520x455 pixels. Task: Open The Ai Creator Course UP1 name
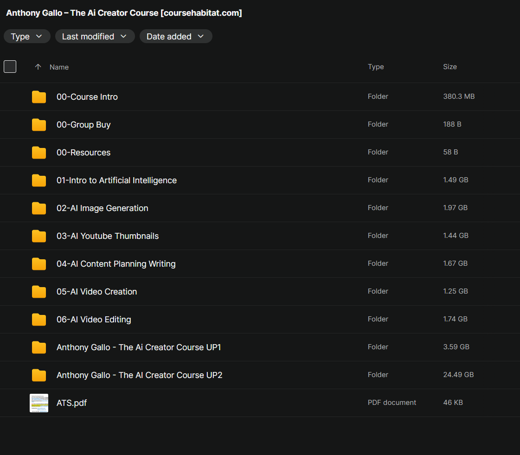tap(139, 347)
